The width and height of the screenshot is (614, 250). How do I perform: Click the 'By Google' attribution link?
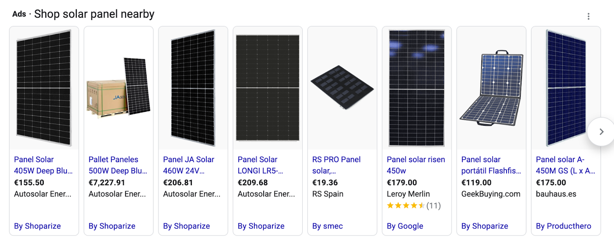(x=405, y=226)
